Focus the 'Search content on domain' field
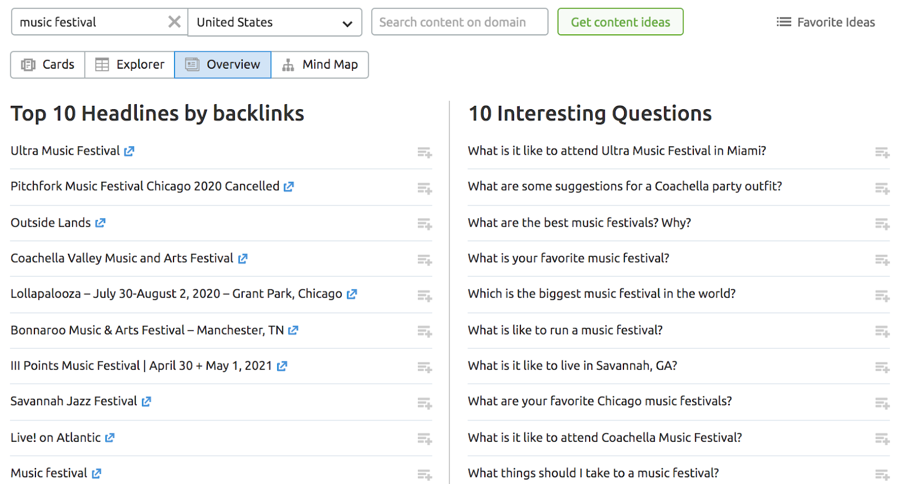This screenshot has width=901, height=484. 460,22
